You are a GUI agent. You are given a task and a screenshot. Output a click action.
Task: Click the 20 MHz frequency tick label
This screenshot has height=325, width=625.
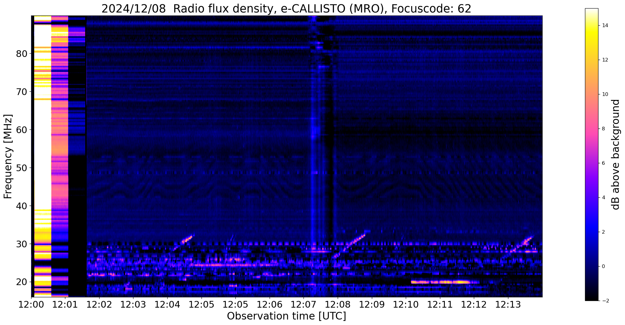click(21, 282)
